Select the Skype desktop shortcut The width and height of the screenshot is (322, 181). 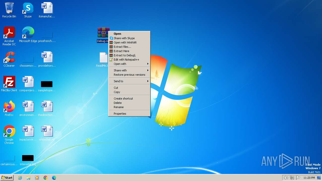tap(28, 10)
